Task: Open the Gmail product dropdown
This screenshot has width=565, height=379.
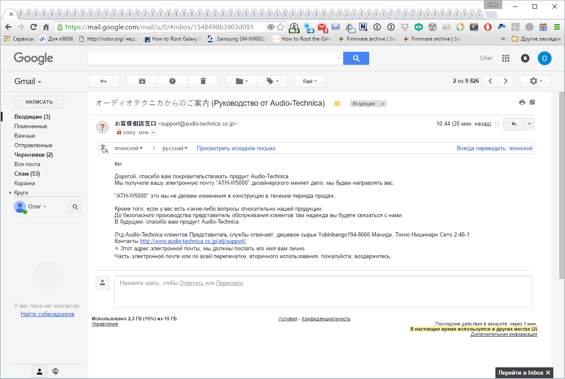Action: pyautogui.click(x=28, y=81)
